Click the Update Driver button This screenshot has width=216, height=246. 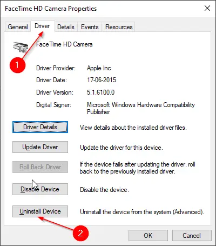coord(40,147)
